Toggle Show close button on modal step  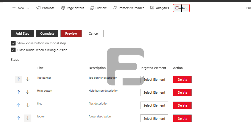[13, 43]
